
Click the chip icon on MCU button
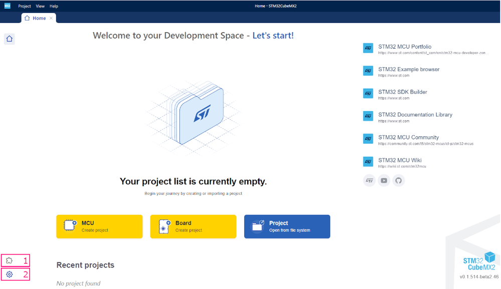pos(70,225)
